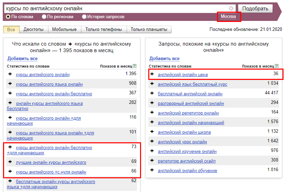Select 'По регионам' radio button
Image resolution: width=300 pixels, height=192 pixels.
[x=44, y=17]
